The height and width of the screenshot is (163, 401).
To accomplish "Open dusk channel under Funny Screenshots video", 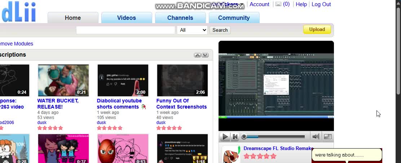I will point(161,123).
